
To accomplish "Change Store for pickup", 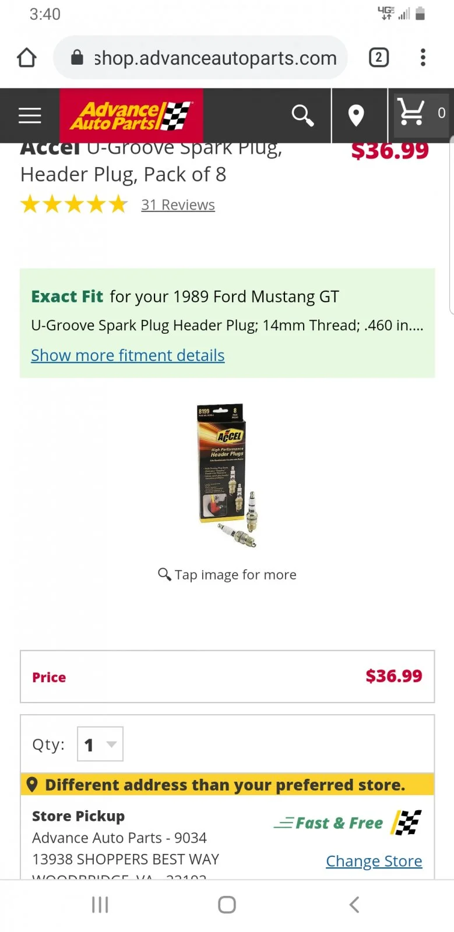I will pos(374,861).
